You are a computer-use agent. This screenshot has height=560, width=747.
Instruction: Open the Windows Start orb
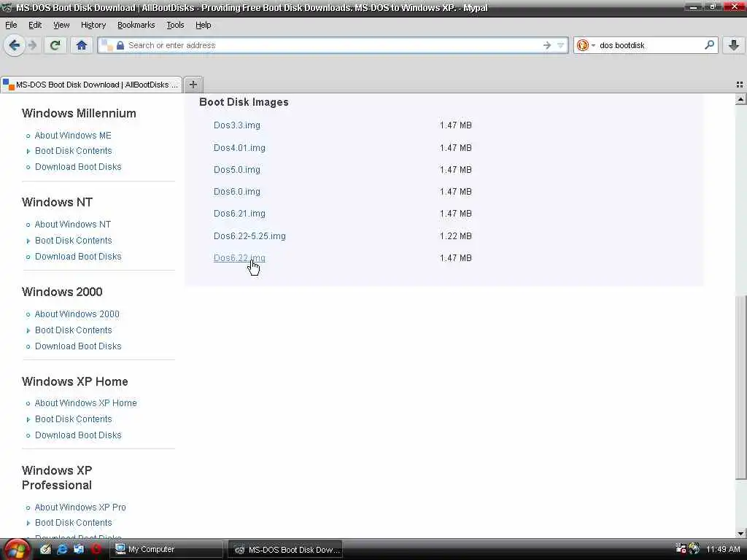tap(17, 550)
